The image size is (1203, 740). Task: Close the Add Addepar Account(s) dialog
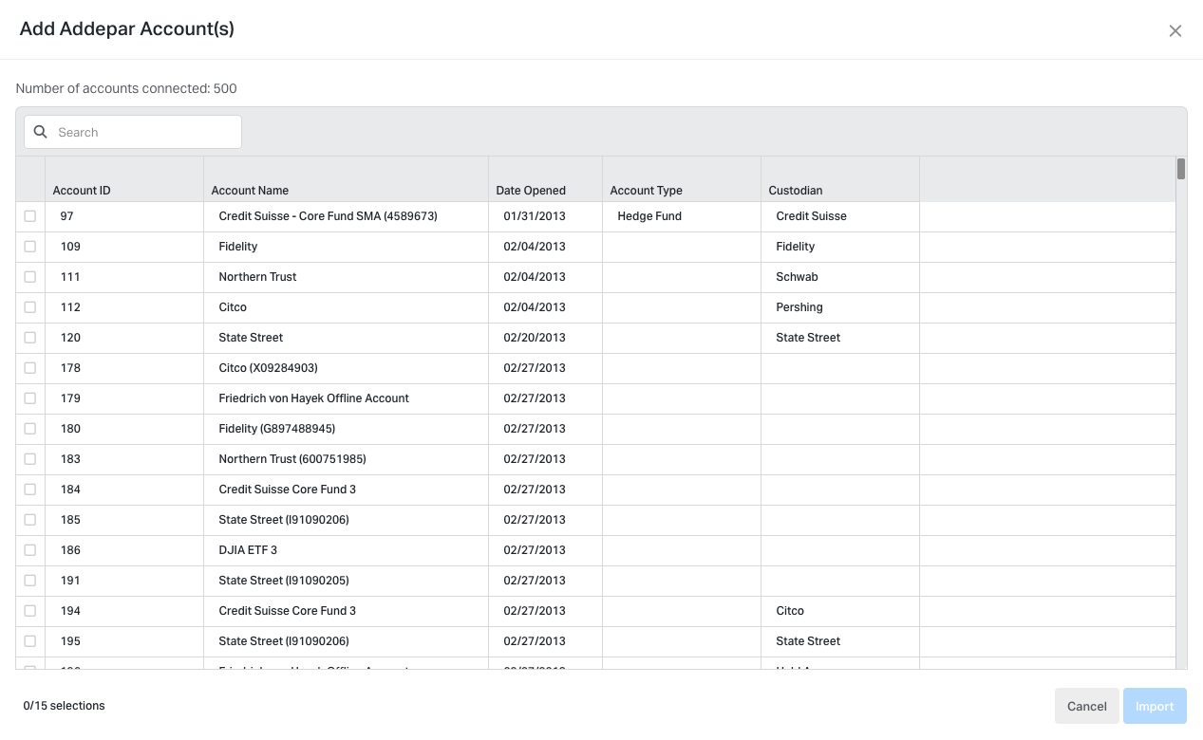tap(1175, 31)
